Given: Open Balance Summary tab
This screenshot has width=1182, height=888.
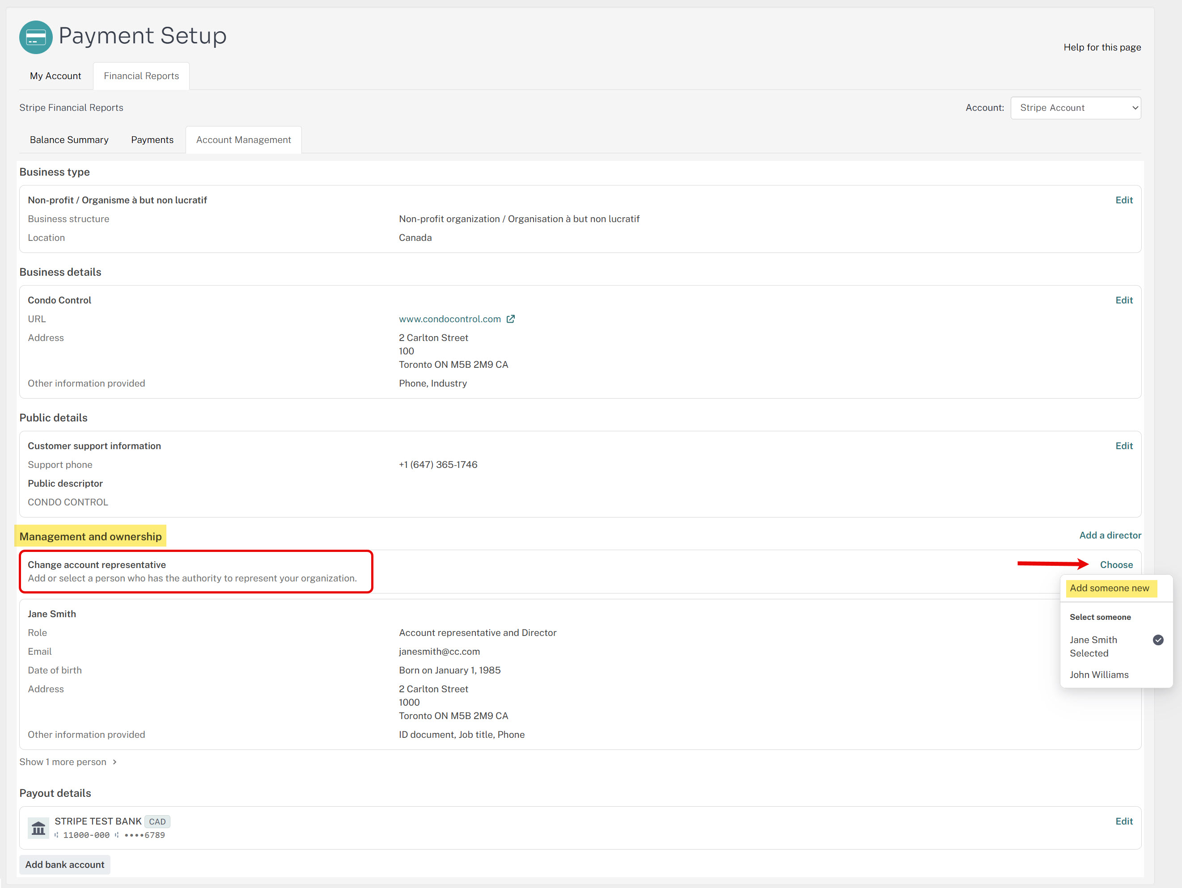Looking at the screenshot, I should [x=69, y=140].
